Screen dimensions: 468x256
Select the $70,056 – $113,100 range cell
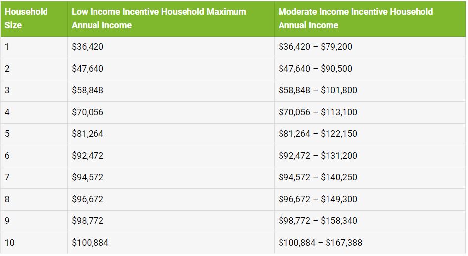pos(318,112)
